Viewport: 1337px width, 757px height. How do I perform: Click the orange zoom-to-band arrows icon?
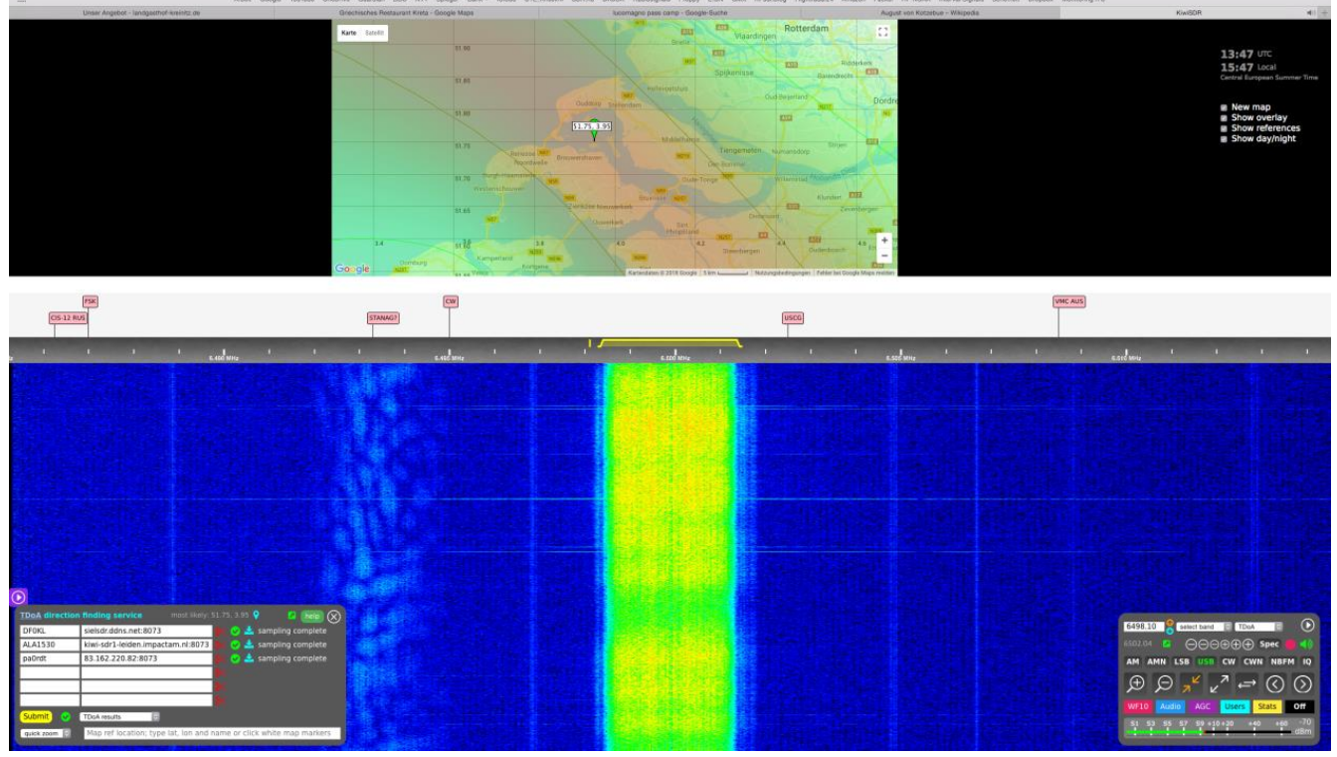[1191, 683]
